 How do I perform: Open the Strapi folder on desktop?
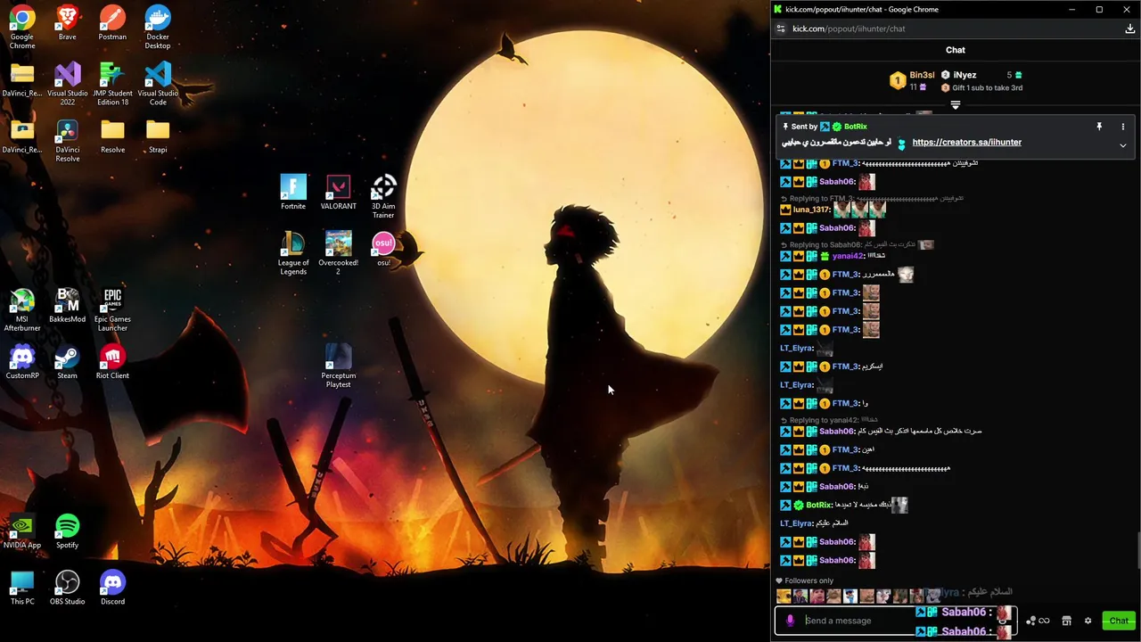[x=158, y=136]
